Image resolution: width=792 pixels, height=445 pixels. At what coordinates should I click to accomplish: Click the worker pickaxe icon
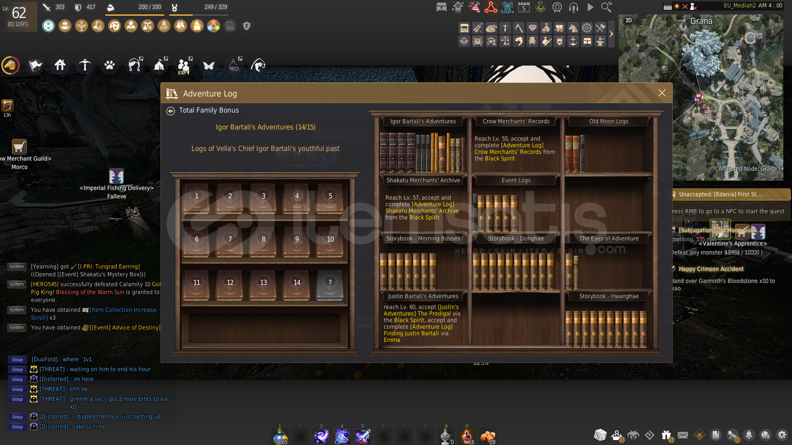(85, 65)
